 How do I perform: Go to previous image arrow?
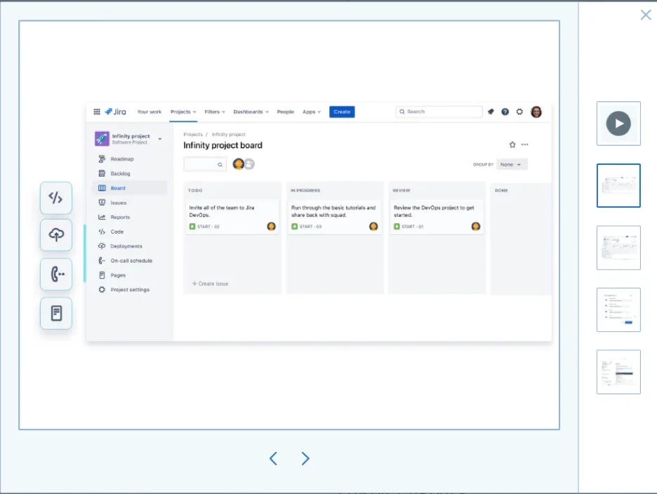tap(273, 458)
